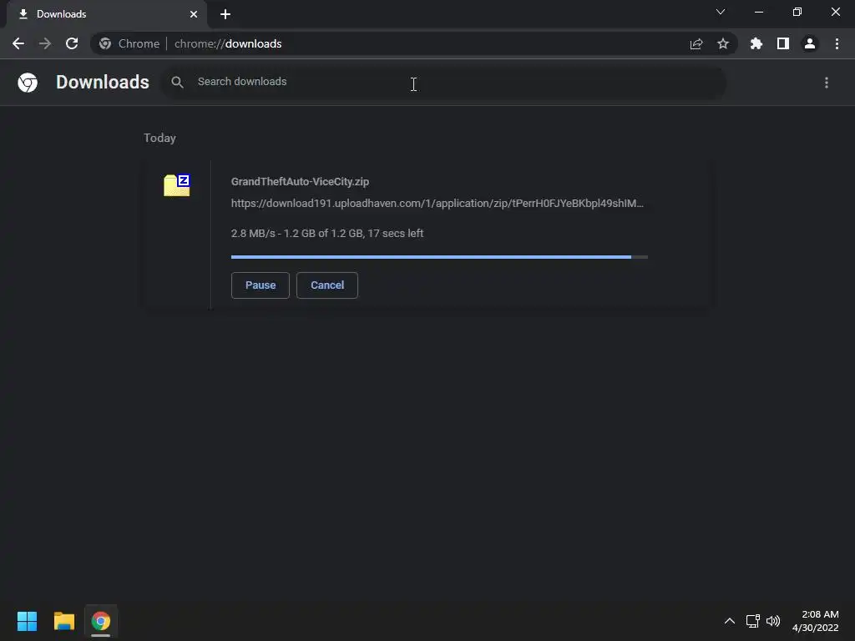Select the Downloads tab
This screenshot has width=855, height=641.
tap(106, 14)
